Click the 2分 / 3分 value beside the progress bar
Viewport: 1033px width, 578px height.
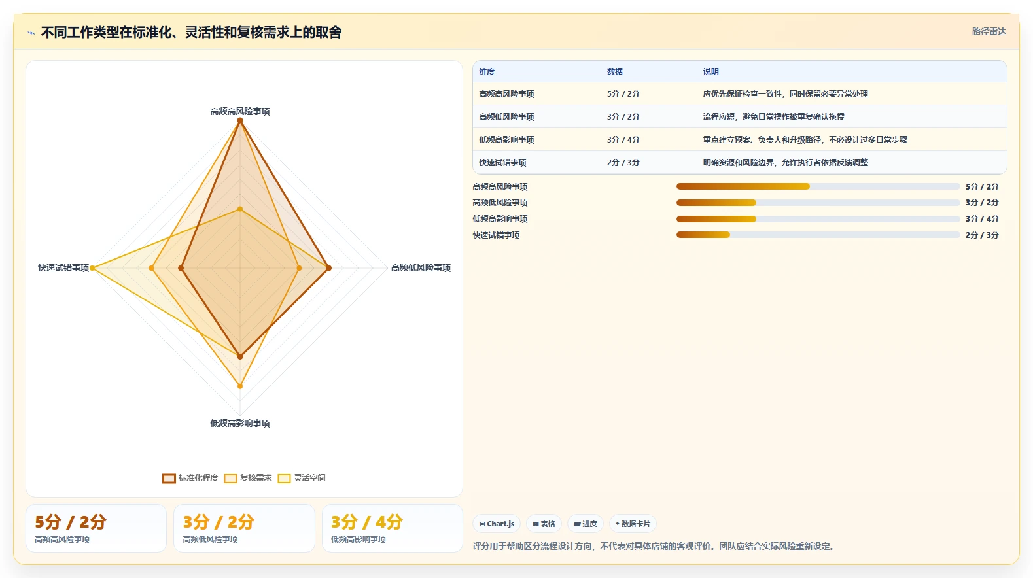click(x=982, y=235)
